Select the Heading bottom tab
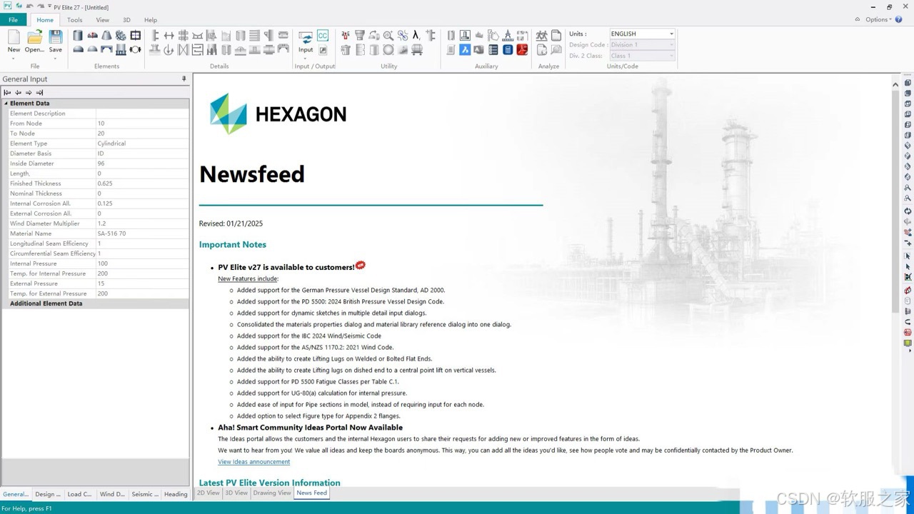This screenshot has width=914, height=514. pos(176,494)
